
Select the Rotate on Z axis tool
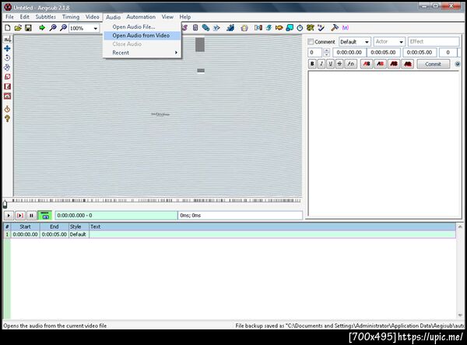pos(7,58)
